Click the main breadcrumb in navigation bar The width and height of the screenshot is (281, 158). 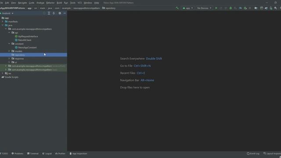tap(43, 8)
